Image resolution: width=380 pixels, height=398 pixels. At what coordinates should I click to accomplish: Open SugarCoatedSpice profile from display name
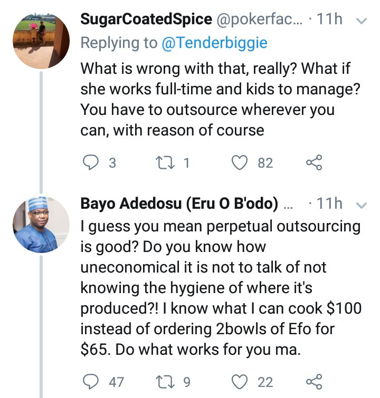(x=146, y=20)
